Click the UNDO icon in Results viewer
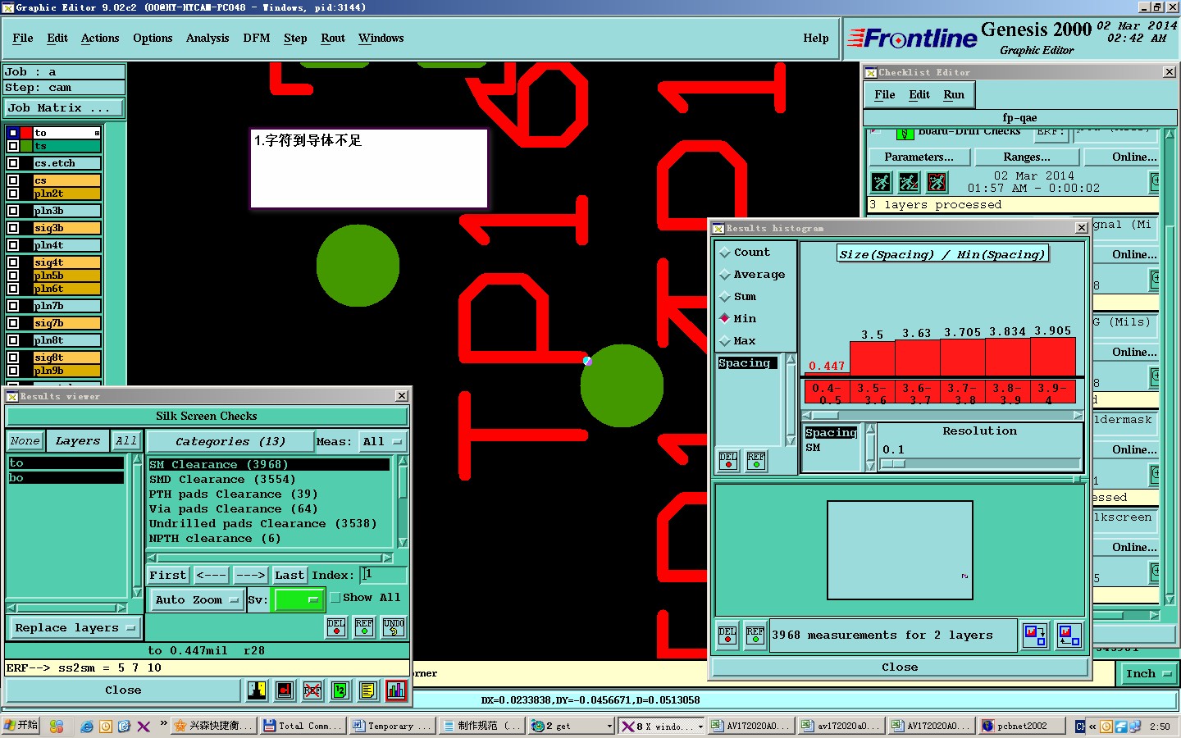The height and width of the screenshot is (738, 1181). tap(394, 627)
